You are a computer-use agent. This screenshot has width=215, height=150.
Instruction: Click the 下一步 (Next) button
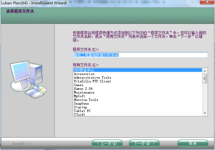pos(144,143)
